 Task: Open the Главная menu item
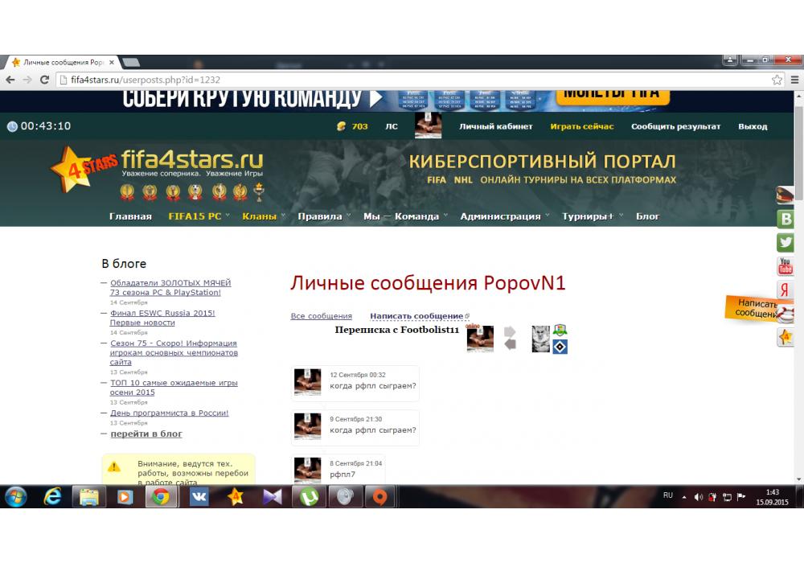click(x=130, y=216)
